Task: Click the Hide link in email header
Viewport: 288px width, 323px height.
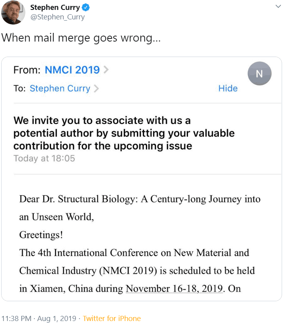Action: click(228, 88)
